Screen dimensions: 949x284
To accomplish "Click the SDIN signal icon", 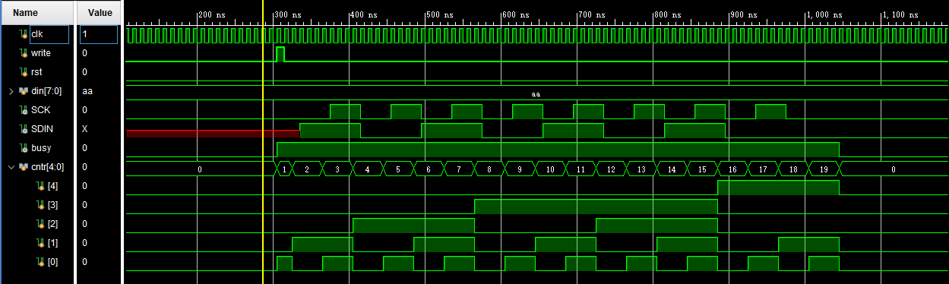I will (24, 129).
